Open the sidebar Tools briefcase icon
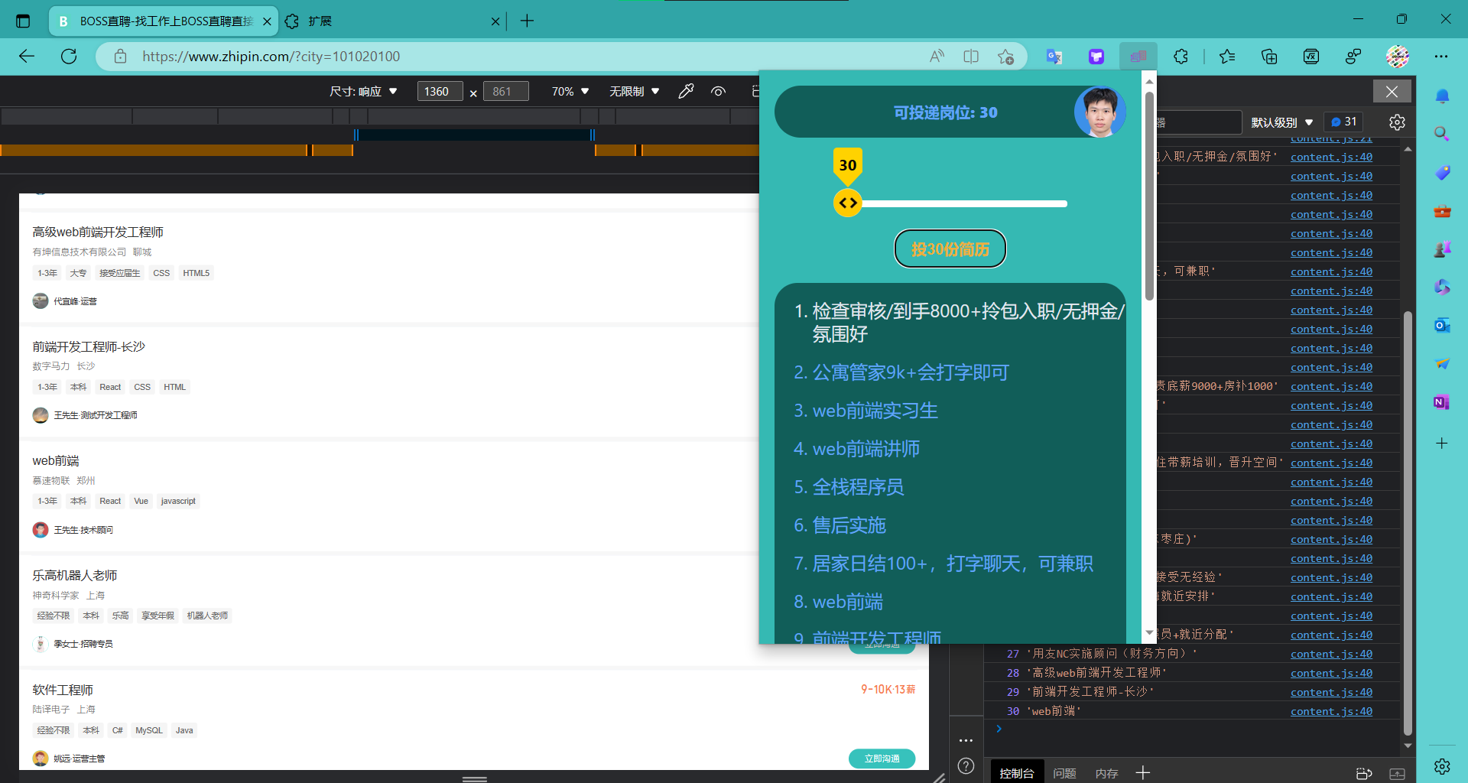 coord(1442,211)
